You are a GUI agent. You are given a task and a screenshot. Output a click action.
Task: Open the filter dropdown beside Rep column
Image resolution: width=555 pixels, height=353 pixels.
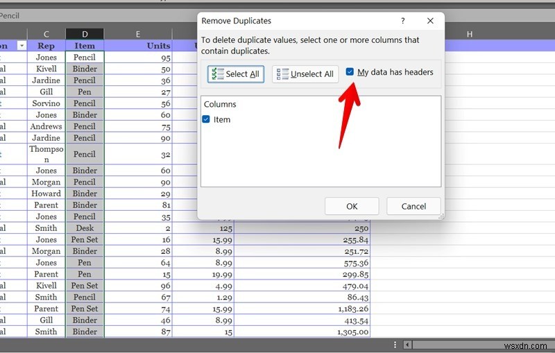click(x=22, y=46)
